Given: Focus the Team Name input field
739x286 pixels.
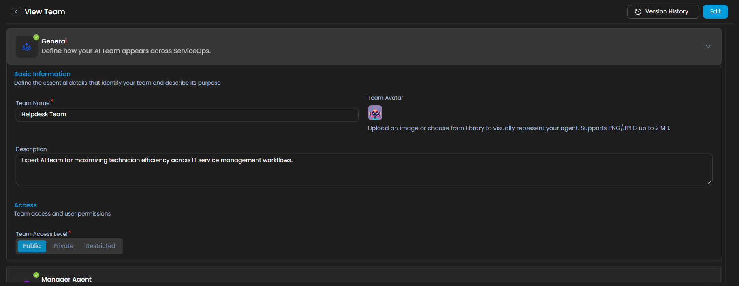Looking at the screenshot, I should (187, 115).
